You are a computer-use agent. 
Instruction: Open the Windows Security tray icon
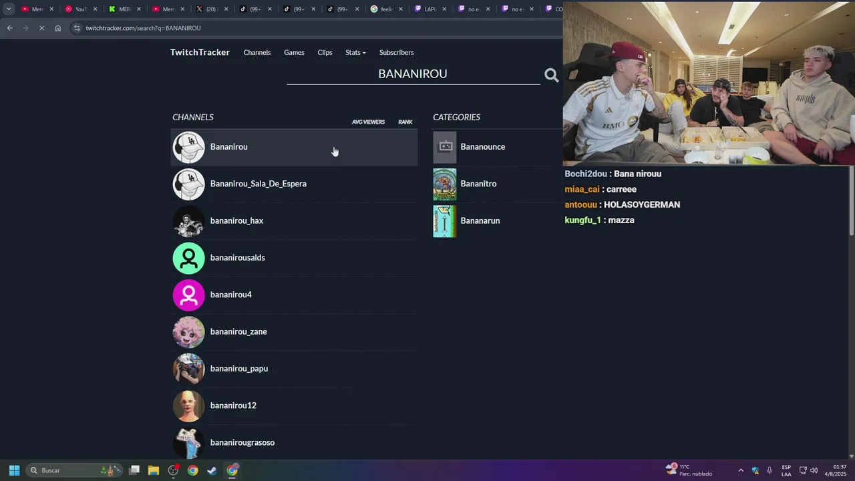(755, 470)
